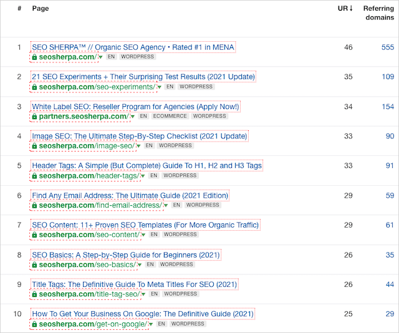This screenshot has height=333, width=399.
Task: Click the ECOMMERCE tag on partners.seosherpa.com row
Action: pos(170,116)
